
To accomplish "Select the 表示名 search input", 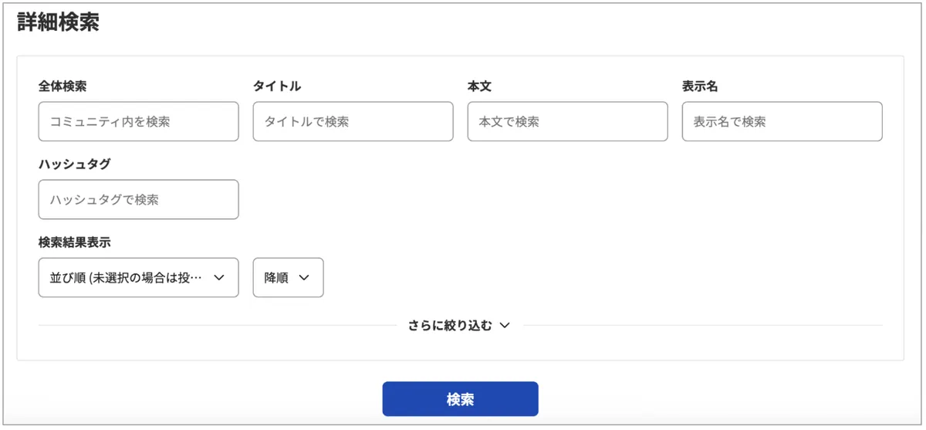I will tap(782, 122).
